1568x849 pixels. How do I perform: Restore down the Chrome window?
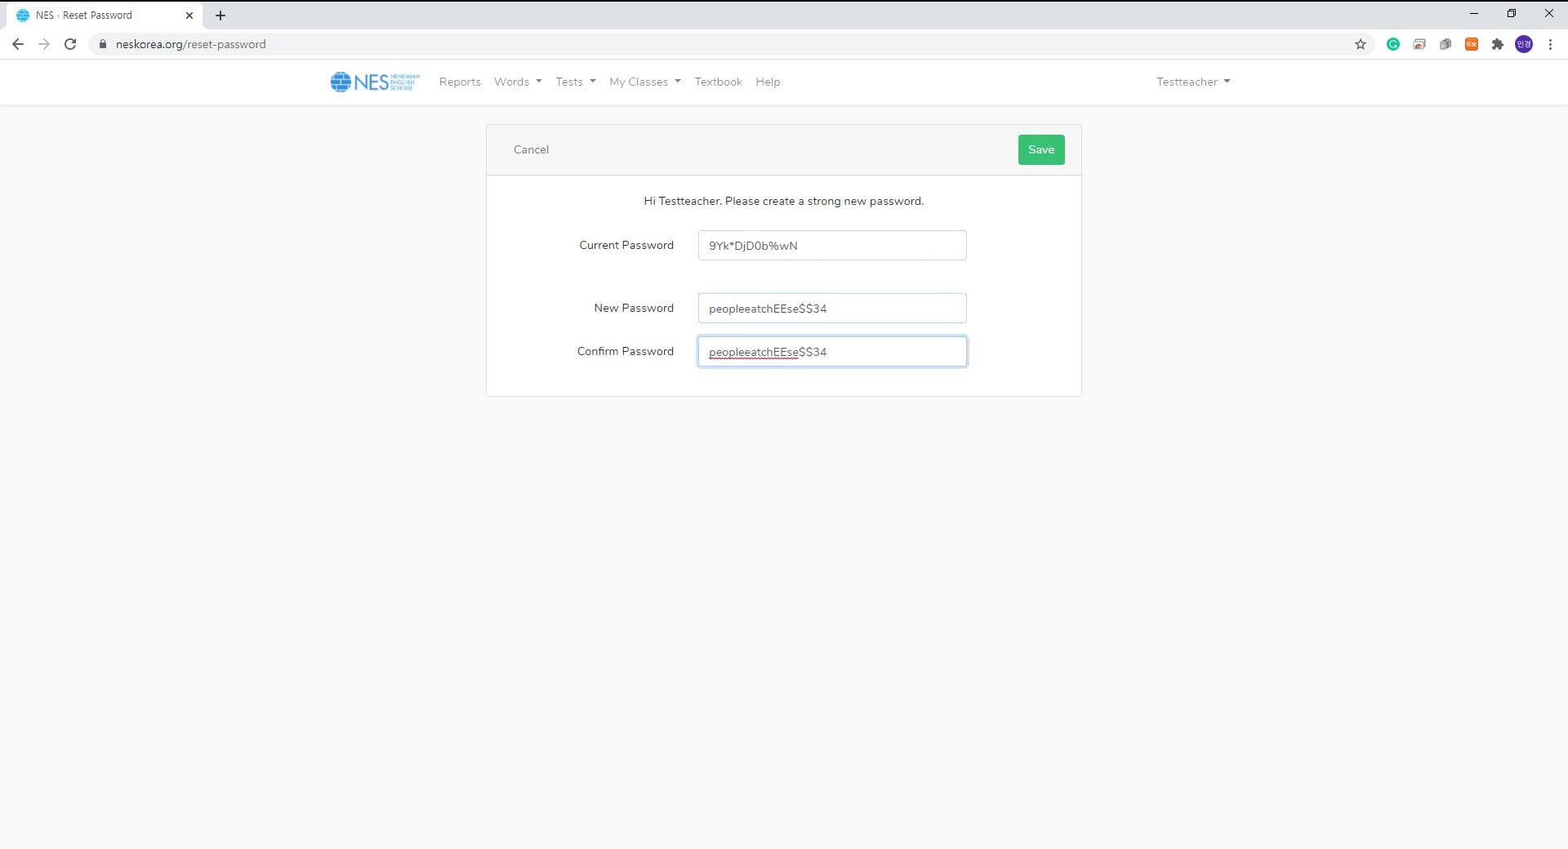(x=1512, y=14)
